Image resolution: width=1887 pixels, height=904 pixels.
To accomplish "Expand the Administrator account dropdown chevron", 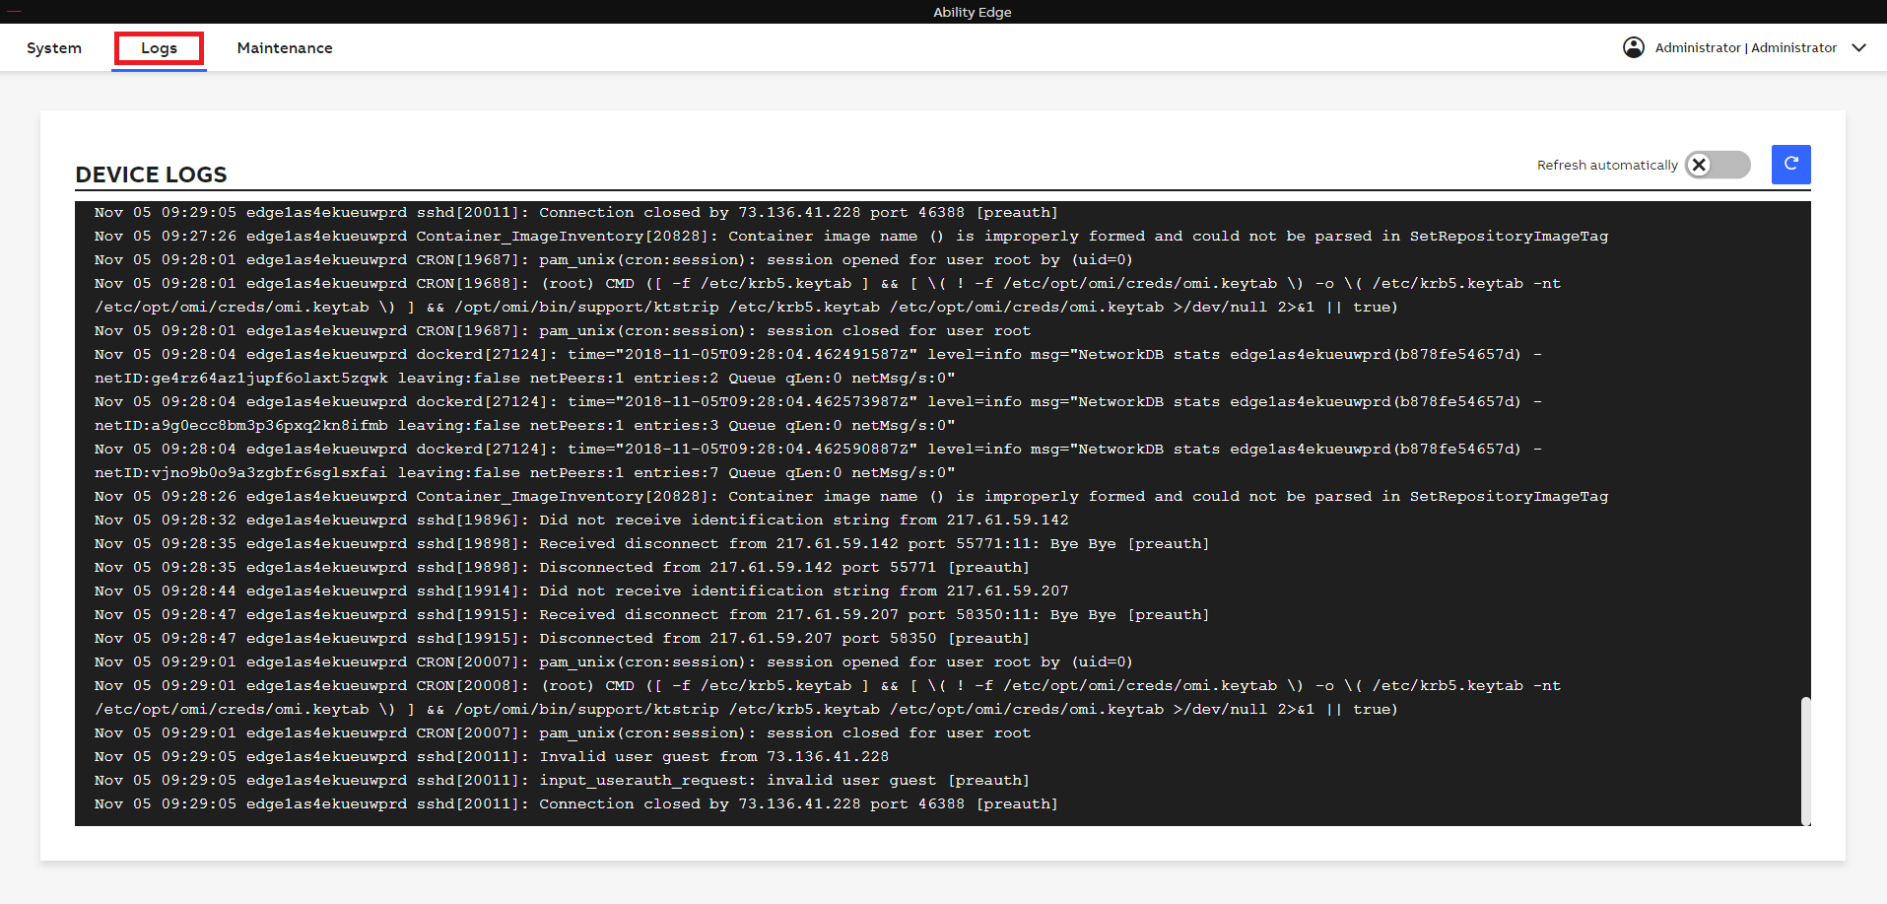I will click(x=1858, y=47).
